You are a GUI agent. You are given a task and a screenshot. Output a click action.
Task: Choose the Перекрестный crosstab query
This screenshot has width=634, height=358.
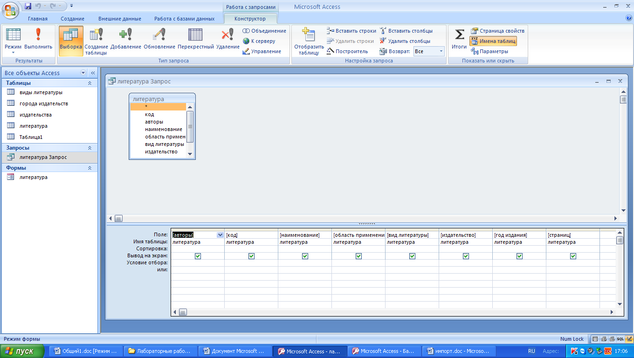(196, 39)
